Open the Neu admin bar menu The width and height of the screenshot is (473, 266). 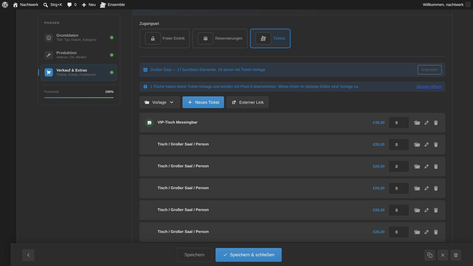pyautogui.click(x=89, y=5)
